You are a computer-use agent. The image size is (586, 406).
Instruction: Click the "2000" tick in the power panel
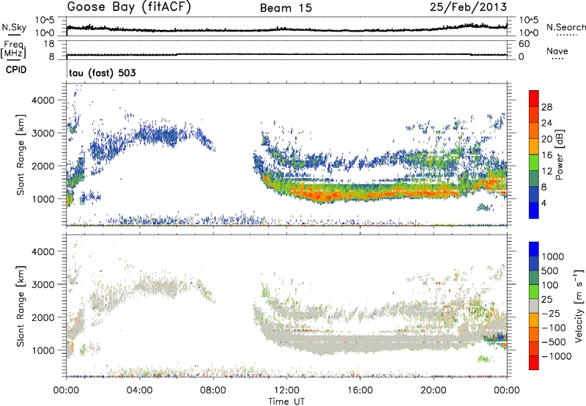coord(42,166)
